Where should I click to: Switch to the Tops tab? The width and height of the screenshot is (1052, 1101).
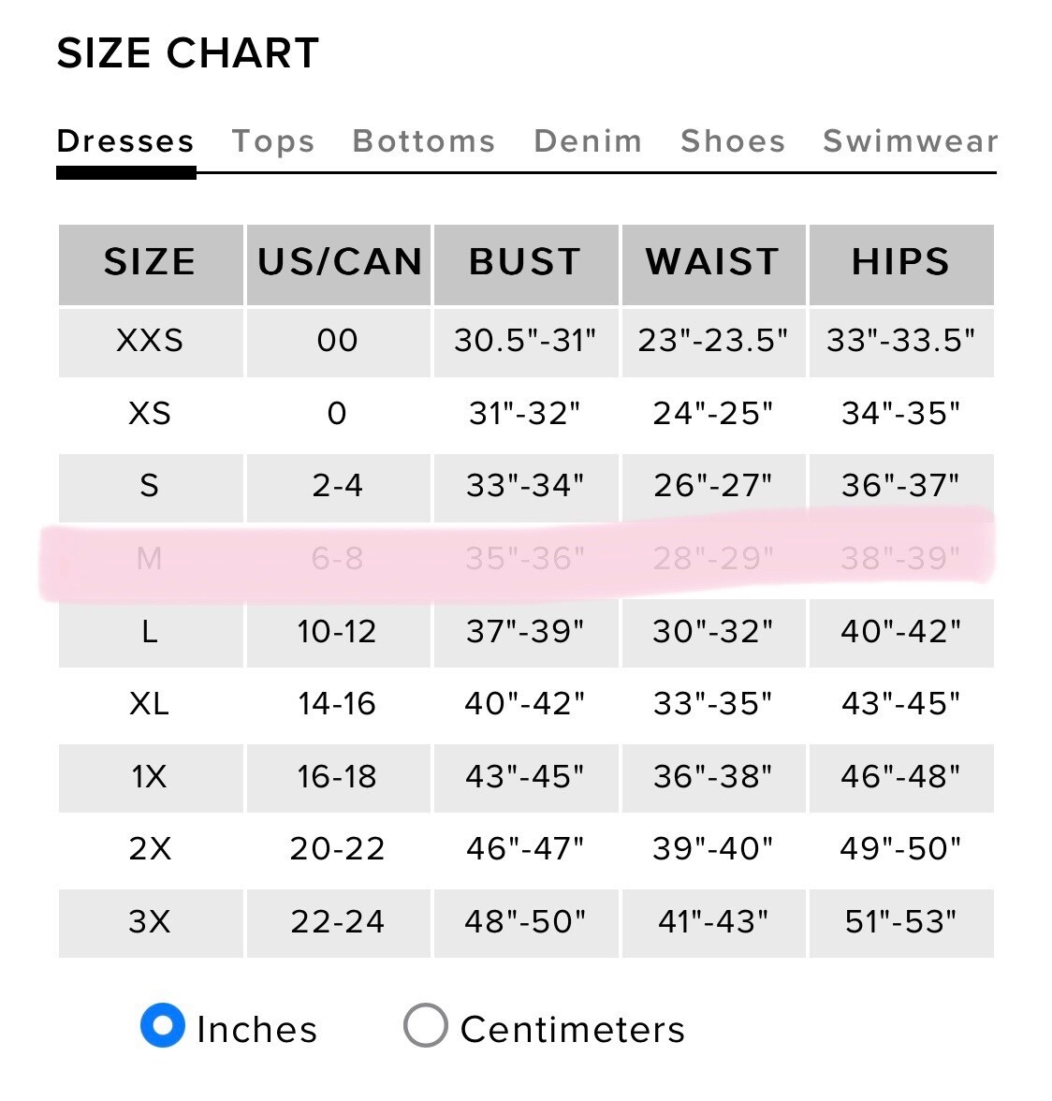(272, 141)
